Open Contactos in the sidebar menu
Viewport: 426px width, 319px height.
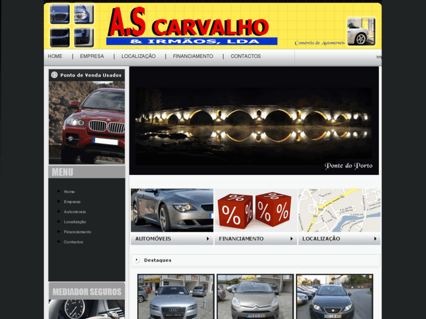(73, 242)
